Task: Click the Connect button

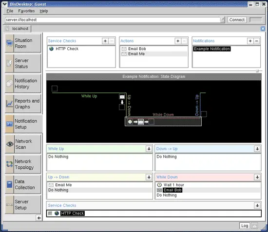Action: pyautogui.click(x=237, y=20)
